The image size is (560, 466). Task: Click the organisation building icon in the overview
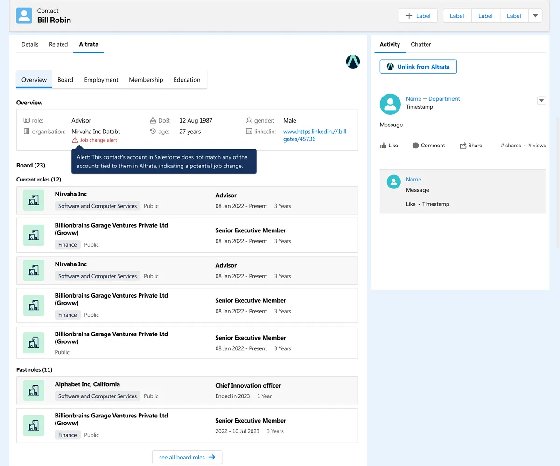pos(27,132)
